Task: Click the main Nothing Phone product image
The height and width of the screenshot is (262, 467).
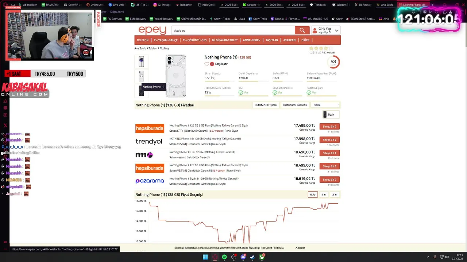Action: coord(176,76)
